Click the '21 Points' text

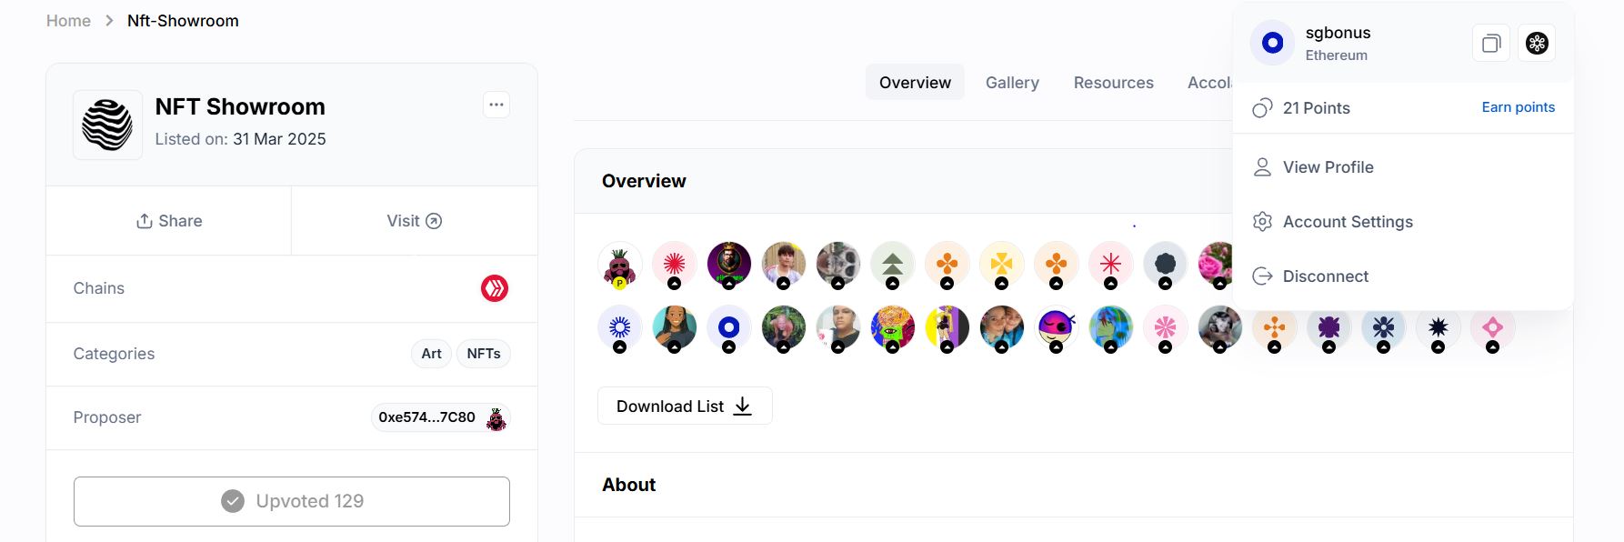point(1316,108)
